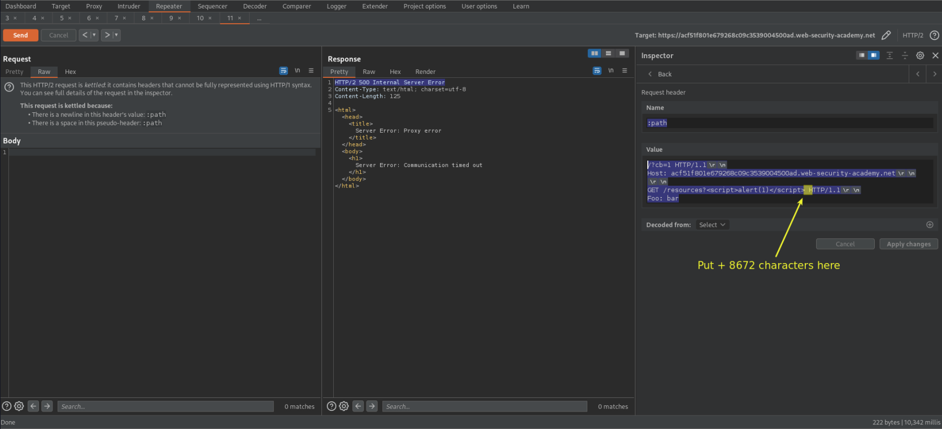Select combined tabbed request/response layout
Screen dimensions: 942x429
tap(622, 53)
